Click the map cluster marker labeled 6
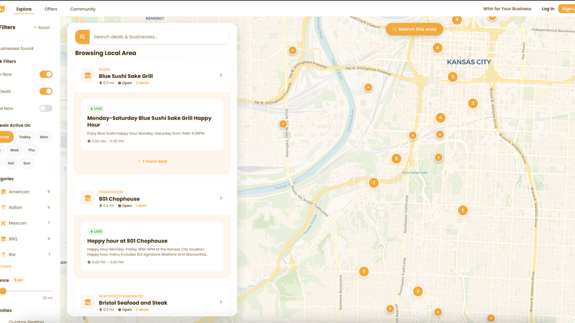 tap(440, 117)
